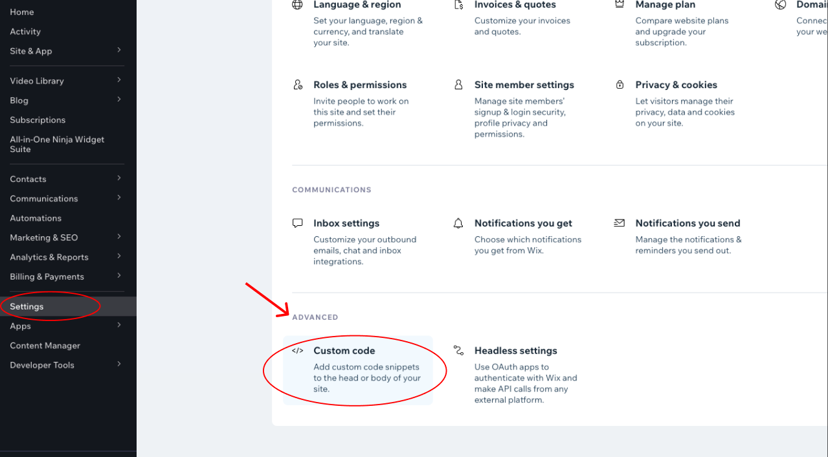
Task: Click the Roles & permissions person icon
Action: coord(297,85)
